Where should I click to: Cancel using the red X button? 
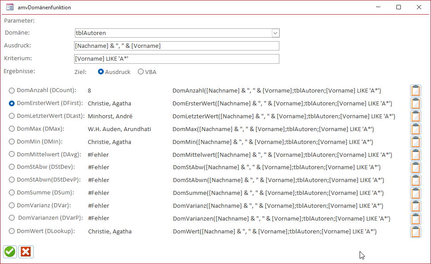point(26,252)
